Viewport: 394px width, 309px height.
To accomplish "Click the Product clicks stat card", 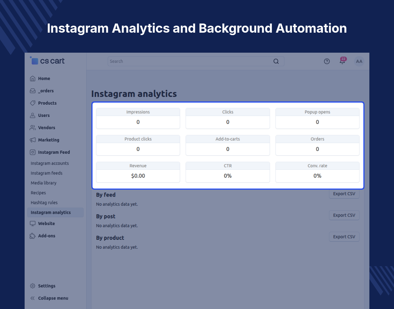I will [138, 145].
